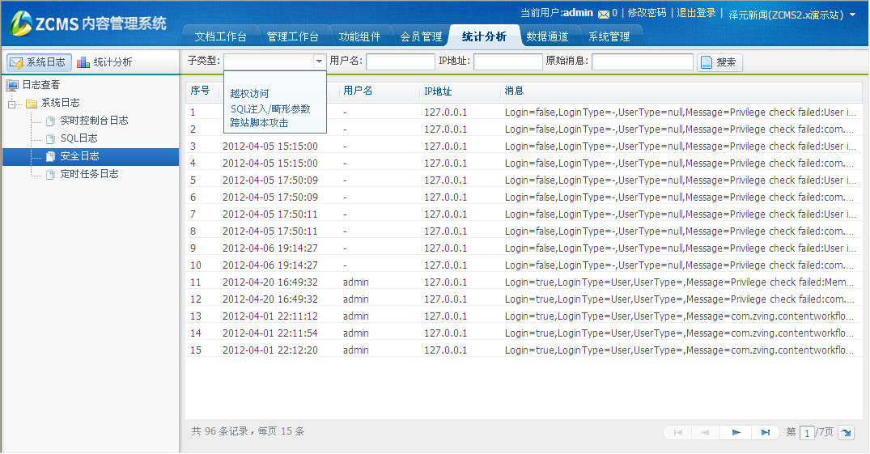Switch to 系统管理 tab

point(609,36)
